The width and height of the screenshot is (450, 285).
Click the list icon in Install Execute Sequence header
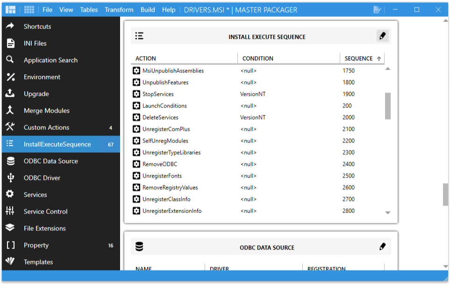(139, 36)
